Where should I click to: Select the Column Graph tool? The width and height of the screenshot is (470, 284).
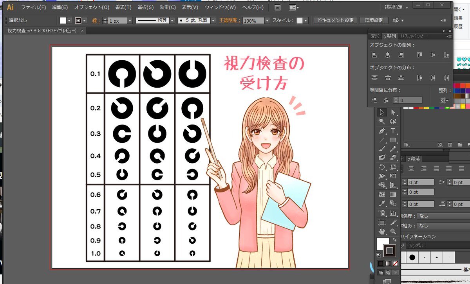pyautogui.click(x=393, y=213)
